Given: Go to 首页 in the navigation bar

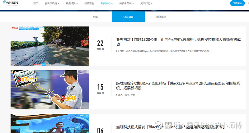Looking at the screenshot, I should [x=36, y=3].
